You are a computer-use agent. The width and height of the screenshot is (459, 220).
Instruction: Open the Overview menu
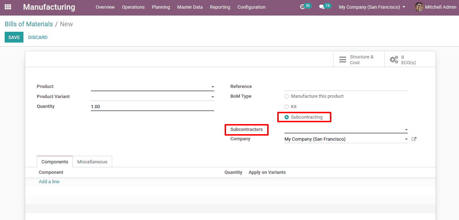tap(105, 7)
